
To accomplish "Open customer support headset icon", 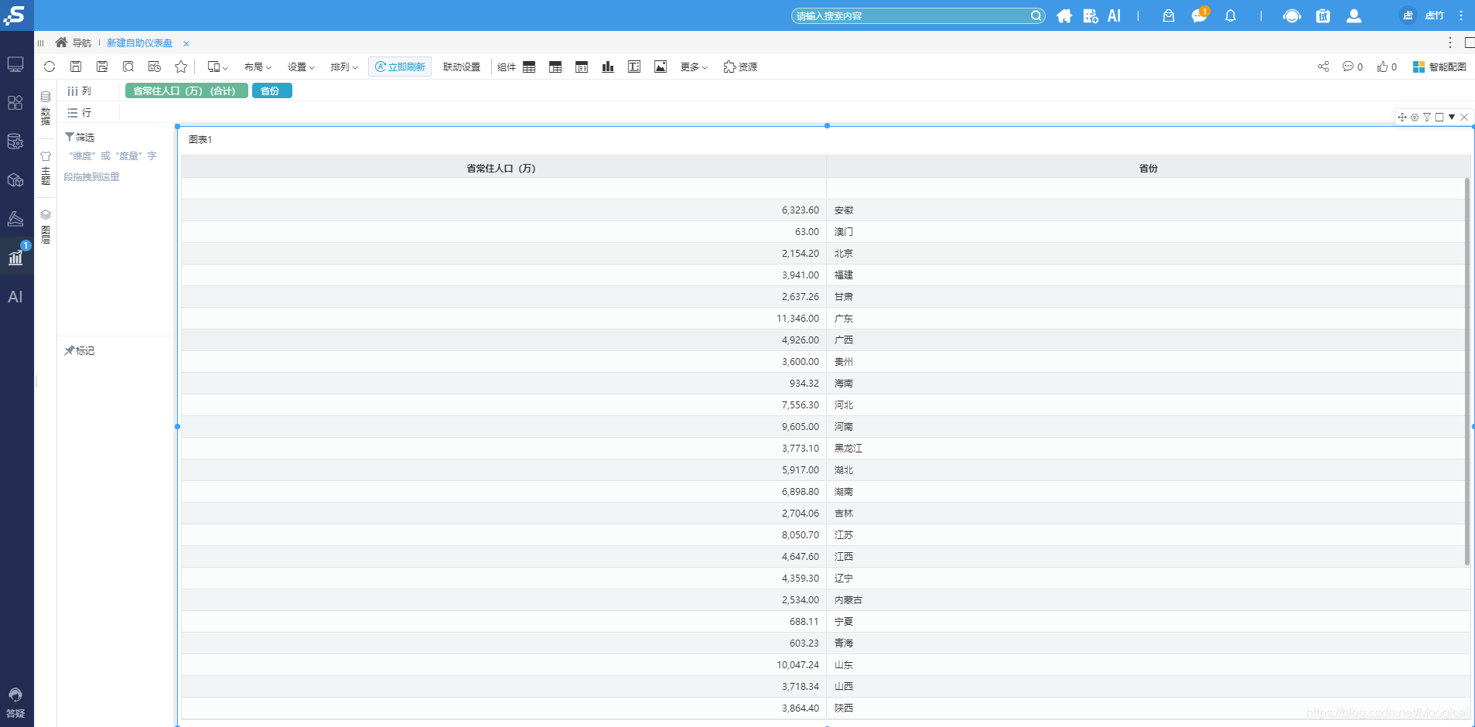I will (1292, 15).
